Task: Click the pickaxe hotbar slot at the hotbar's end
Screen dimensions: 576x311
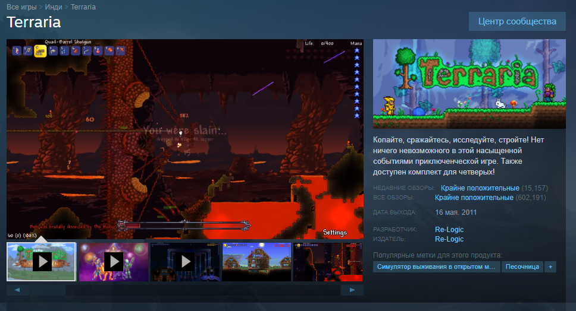Action: pyautogui.click(x=120, y=50)
